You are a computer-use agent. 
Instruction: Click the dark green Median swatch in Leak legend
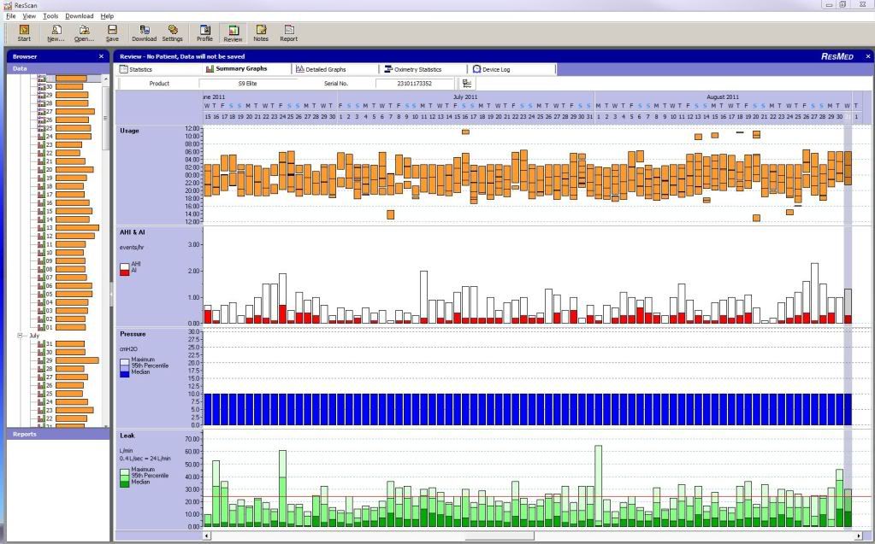tap(124, 484)
